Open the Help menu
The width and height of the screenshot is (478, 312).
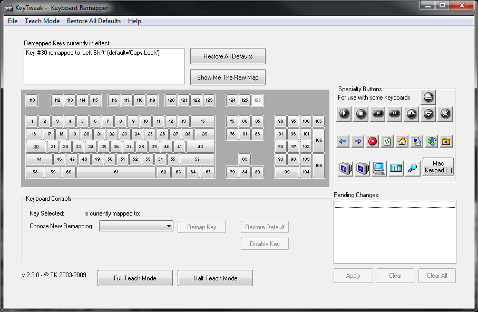click(134, 21)
